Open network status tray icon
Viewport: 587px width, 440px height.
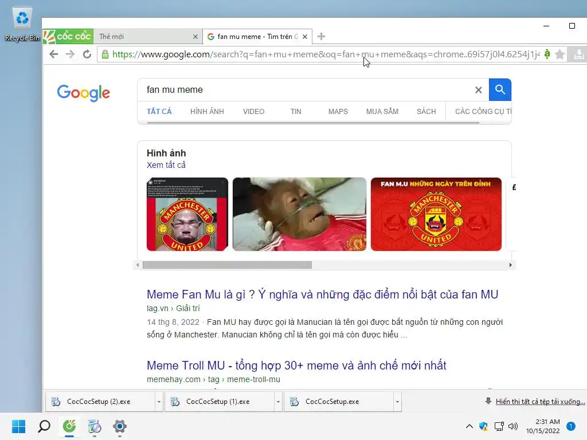499,426
